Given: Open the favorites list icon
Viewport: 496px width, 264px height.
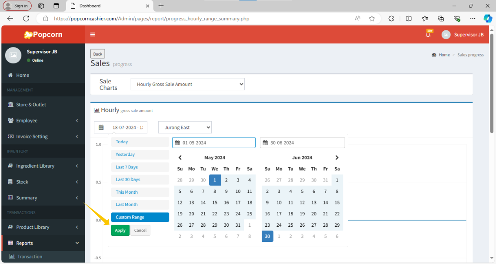Looking at the screenshot, I should [x=425, y=19].
